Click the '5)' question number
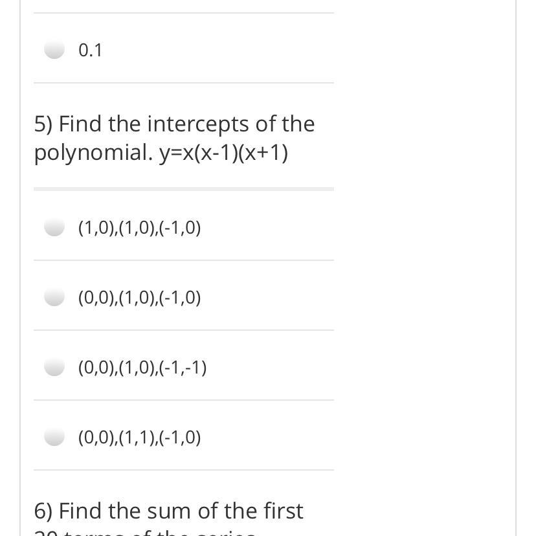The image size is (536, 536). (43, 124)
